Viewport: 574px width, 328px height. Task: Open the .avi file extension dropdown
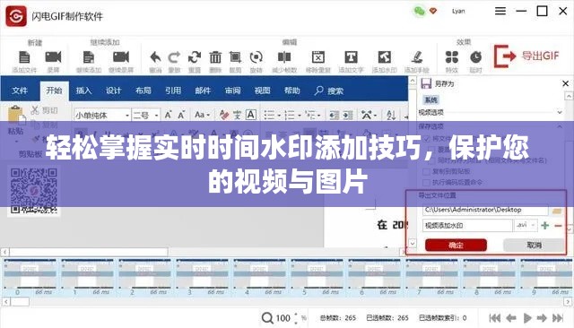[x=526, y=225]
